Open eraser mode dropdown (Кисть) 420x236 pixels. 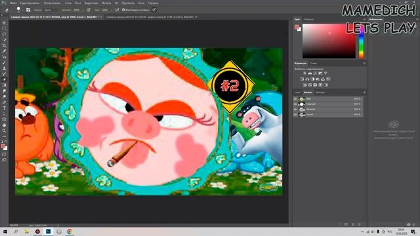tap(51, 10)
